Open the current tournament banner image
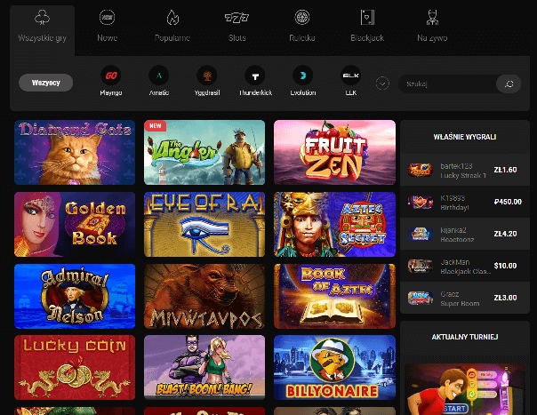Screen dimensions: 537x415 (x=465, y=389)
